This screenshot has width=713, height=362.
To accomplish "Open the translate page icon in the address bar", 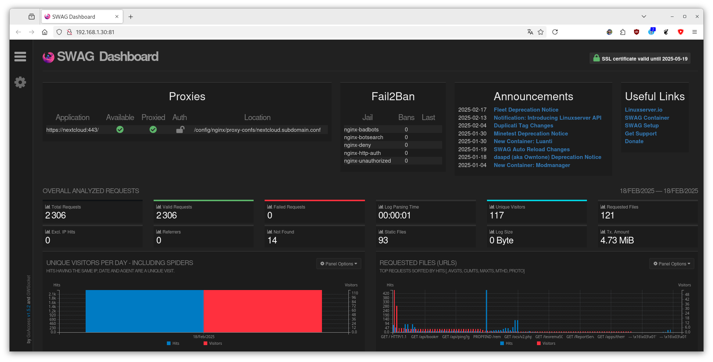I will click(530, 32).
